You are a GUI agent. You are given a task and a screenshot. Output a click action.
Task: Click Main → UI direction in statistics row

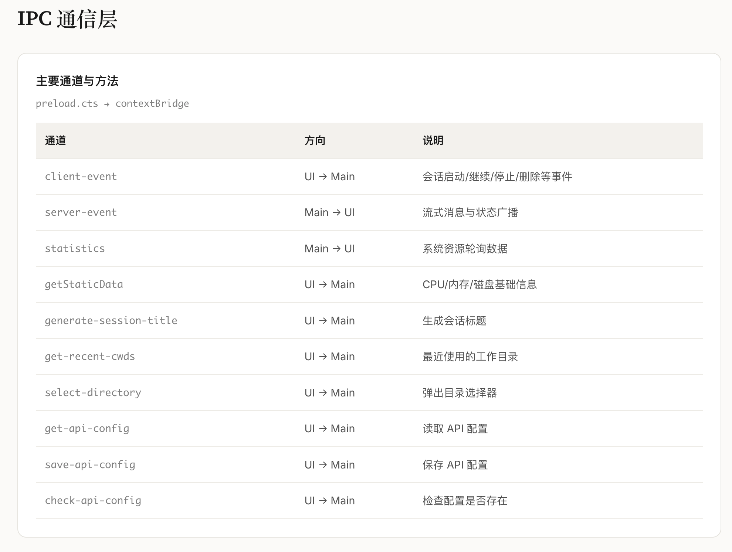(329, 249)
